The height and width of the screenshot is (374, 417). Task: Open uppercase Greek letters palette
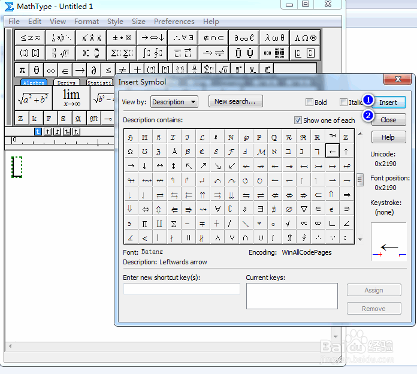click(306, 38)
